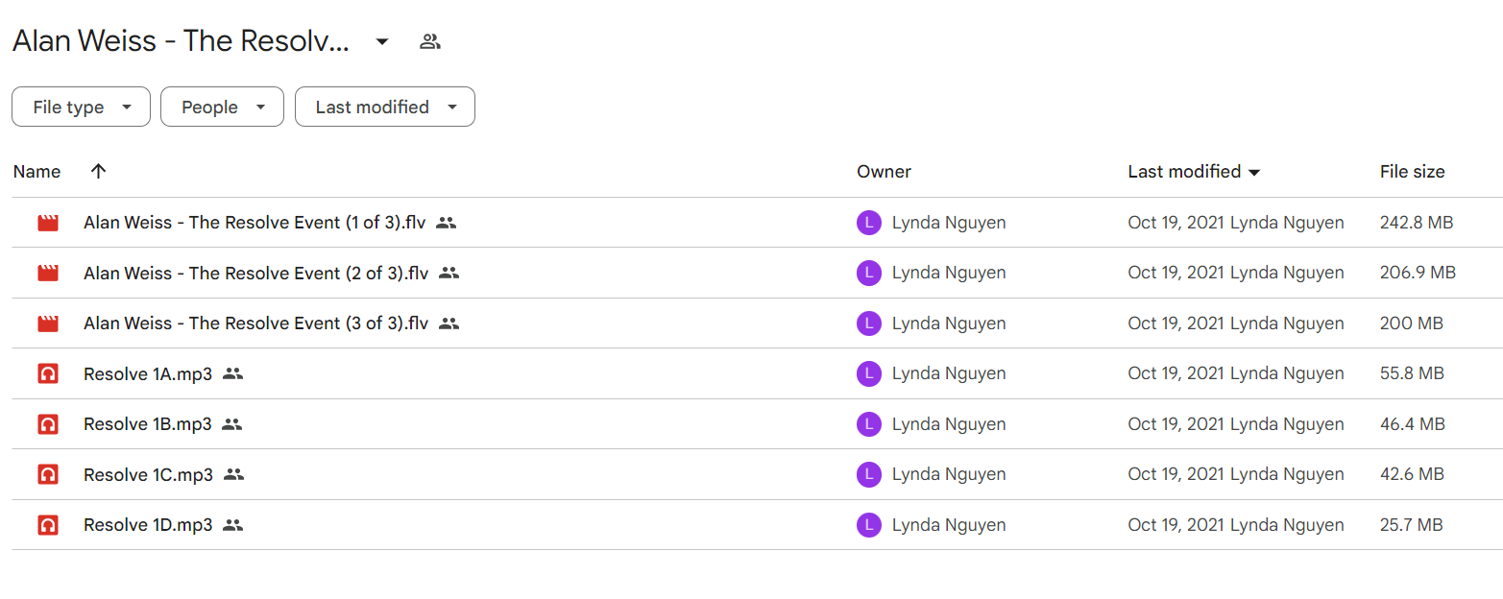Open the Last modified filter chip
This screenshot has height=599, width=1503.
pos(385,107)
